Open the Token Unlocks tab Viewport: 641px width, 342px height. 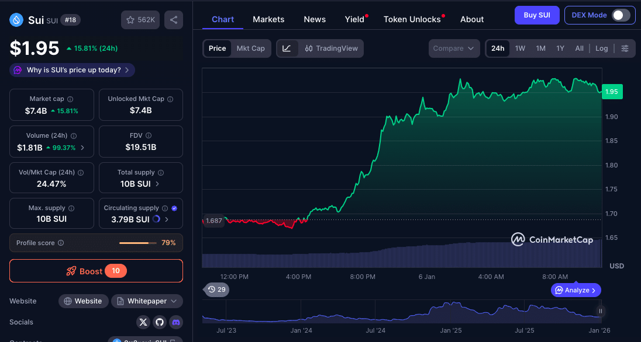coord(411,19)
